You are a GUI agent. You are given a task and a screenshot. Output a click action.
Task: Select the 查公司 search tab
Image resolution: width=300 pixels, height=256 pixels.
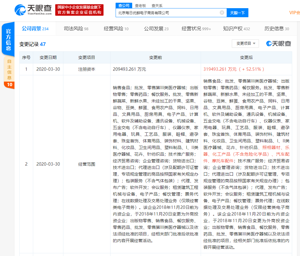click(x=124, y=5)
